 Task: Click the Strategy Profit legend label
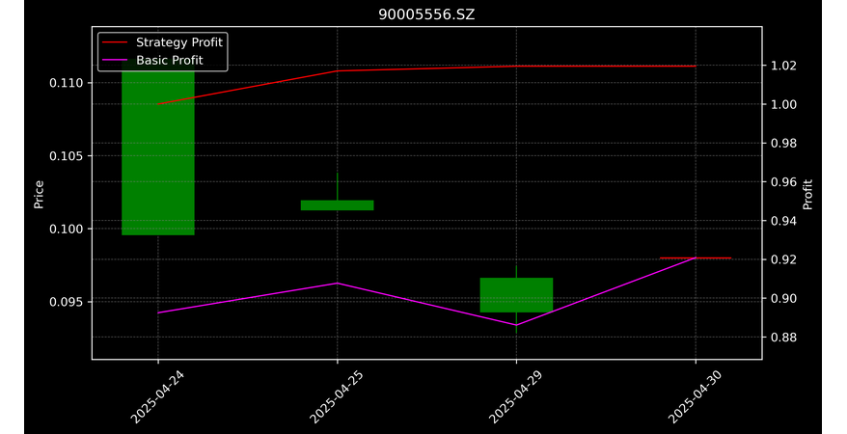click(178, 42)
